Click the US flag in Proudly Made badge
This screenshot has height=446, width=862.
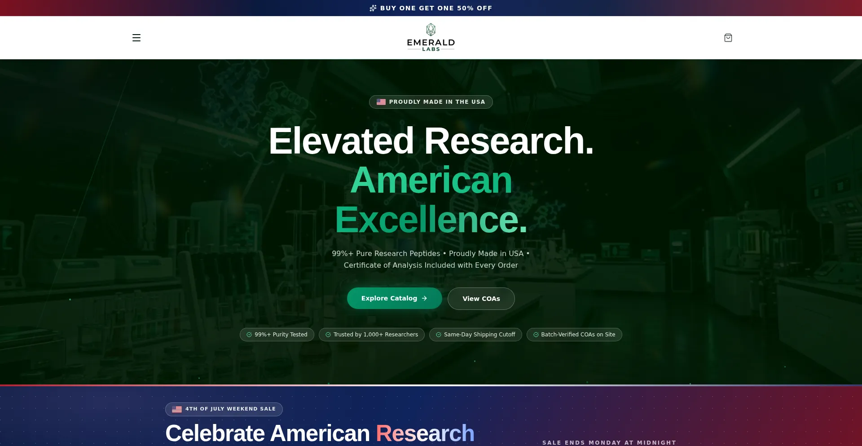381,102
